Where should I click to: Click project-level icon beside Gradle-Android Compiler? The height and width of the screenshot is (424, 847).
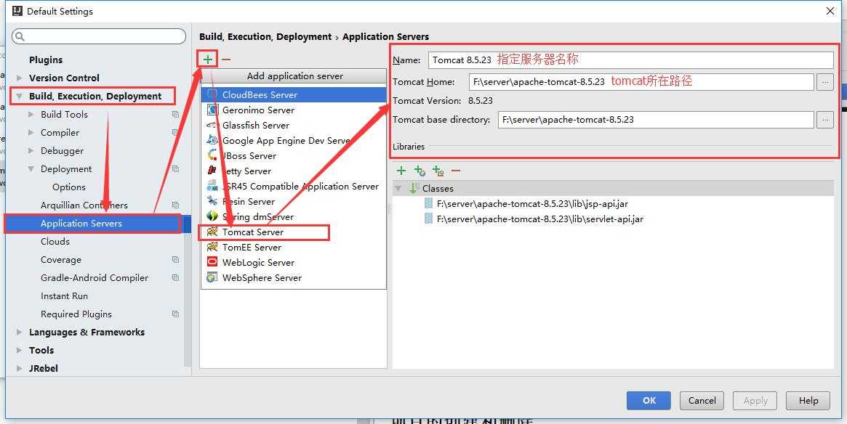[175, 278]
